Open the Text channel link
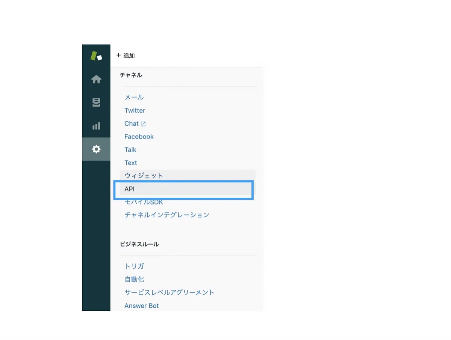The image size is (451, 340). click(131, 163)
